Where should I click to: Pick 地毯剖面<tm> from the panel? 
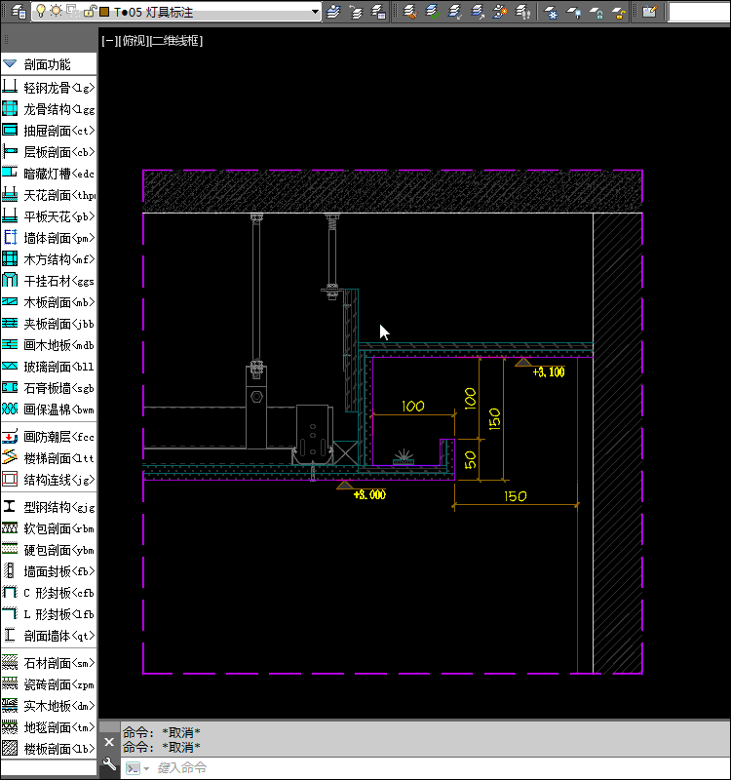pyautogui.click(x=49, y=727)
